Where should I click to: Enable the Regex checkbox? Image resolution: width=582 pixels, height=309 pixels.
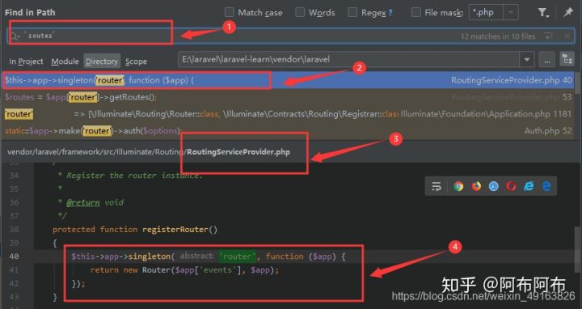352,12
